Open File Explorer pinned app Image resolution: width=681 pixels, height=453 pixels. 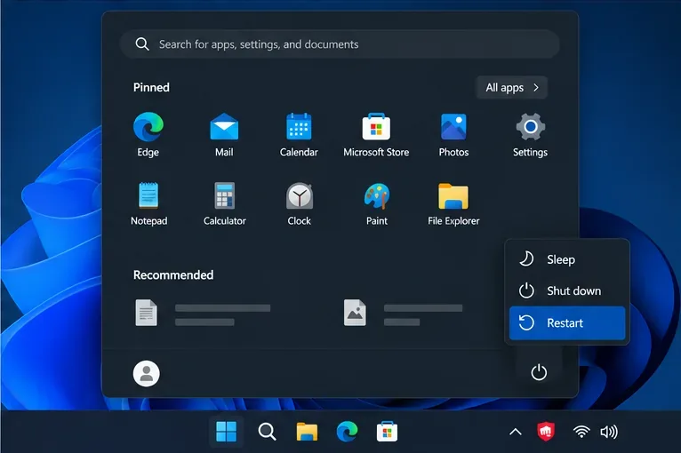pyautogui.click(x=453, y=203)
